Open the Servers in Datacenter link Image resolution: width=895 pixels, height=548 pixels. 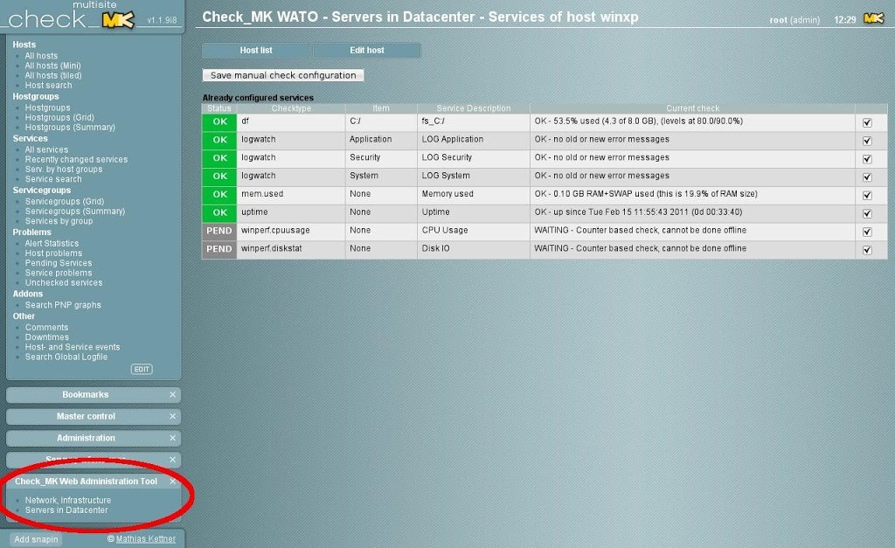pyautogui.click(x=66, y=510)
